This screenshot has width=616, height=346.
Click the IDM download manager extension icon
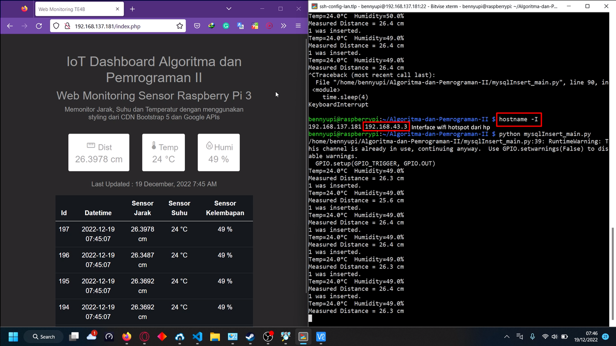point(211,25)
